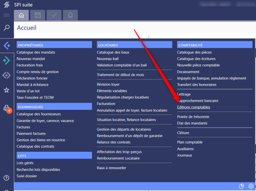Screen dimensions: 256x191
Task: Open Catalogue des mandats
Action: (x=36, y=52)
